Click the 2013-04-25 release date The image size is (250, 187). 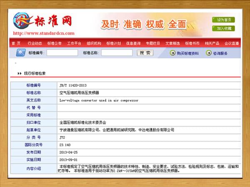(x=68, y=153)
